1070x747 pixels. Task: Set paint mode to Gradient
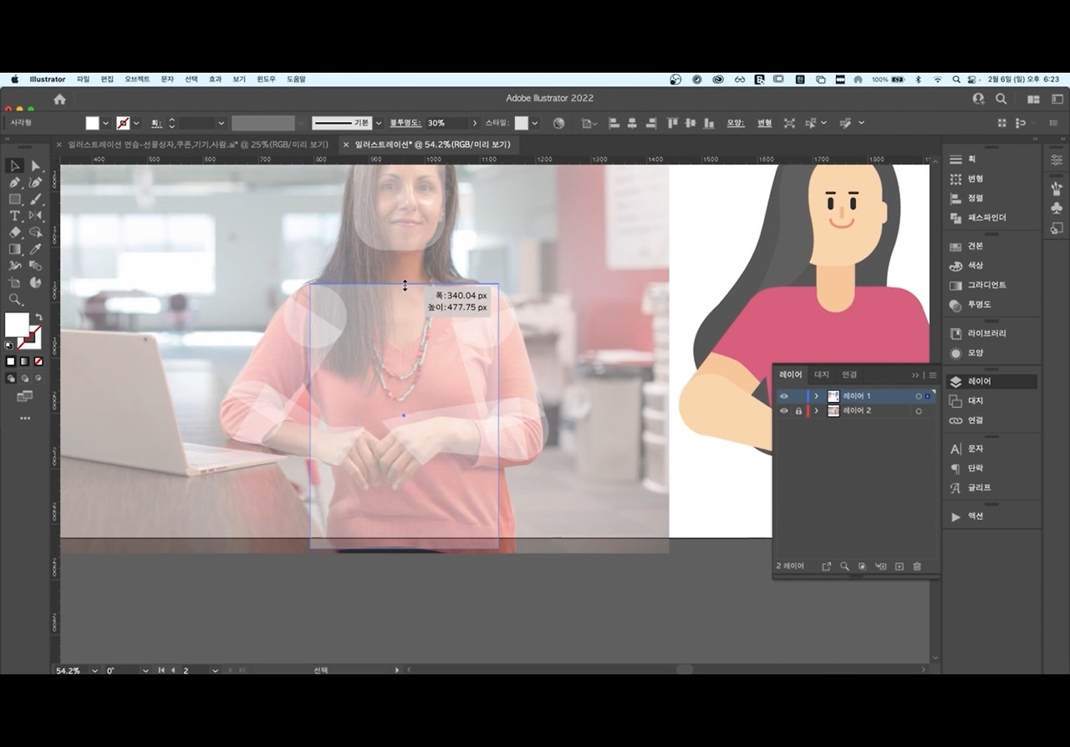pyautogui.click(x=23, y=362)
